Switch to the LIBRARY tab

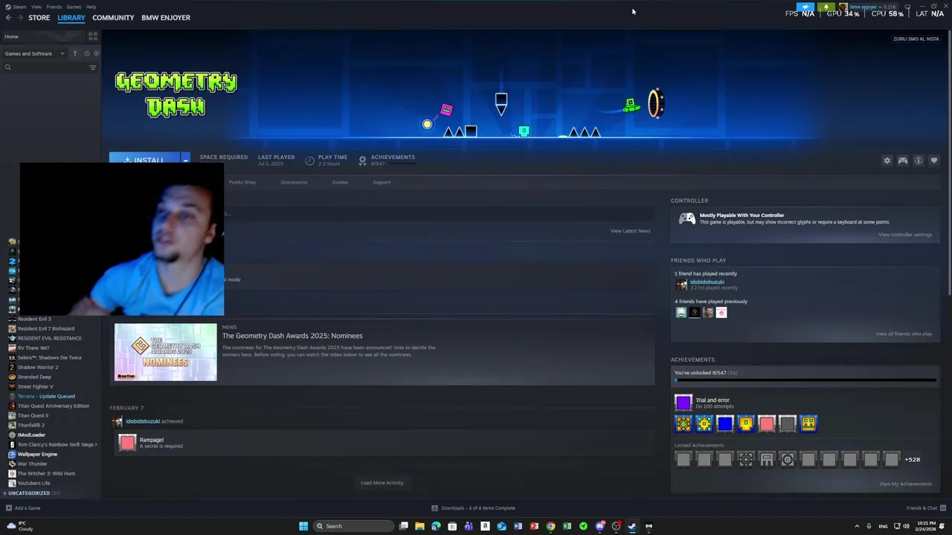[71, 18]
